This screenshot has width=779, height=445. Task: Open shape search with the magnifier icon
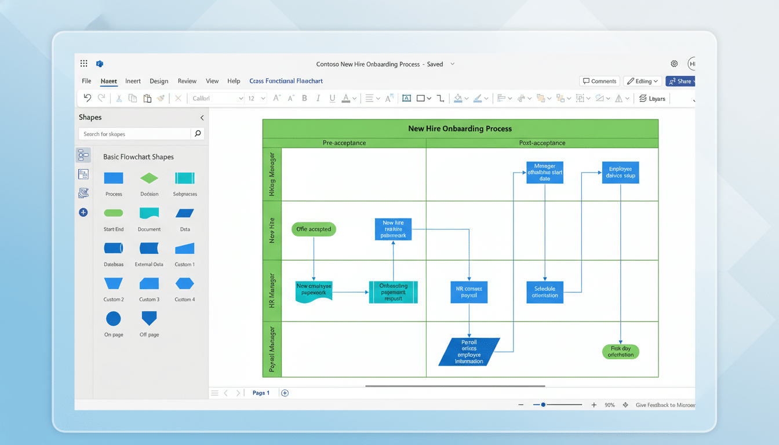[x=198, y=133]
